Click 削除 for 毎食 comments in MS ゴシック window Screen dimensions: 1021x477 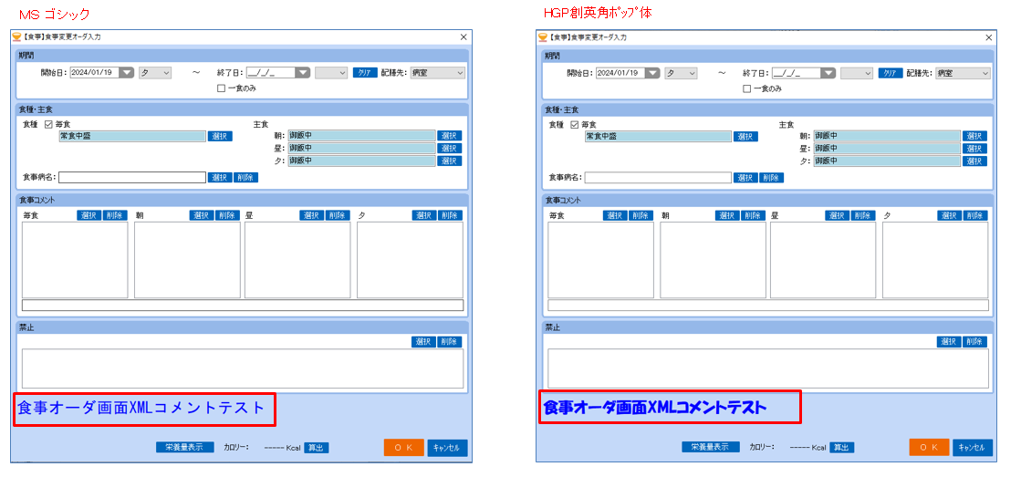115,215
